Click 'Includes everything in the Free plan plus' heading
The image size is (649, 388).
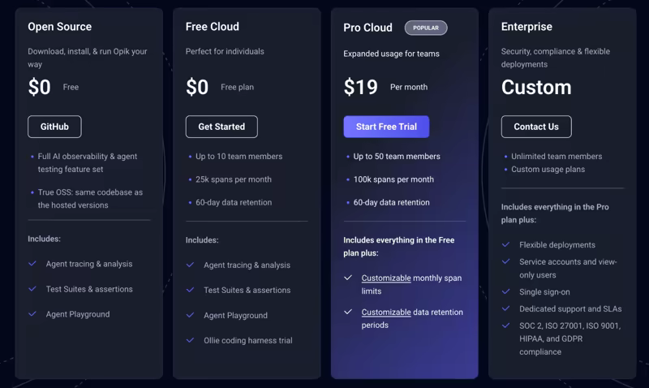point(399,247)
